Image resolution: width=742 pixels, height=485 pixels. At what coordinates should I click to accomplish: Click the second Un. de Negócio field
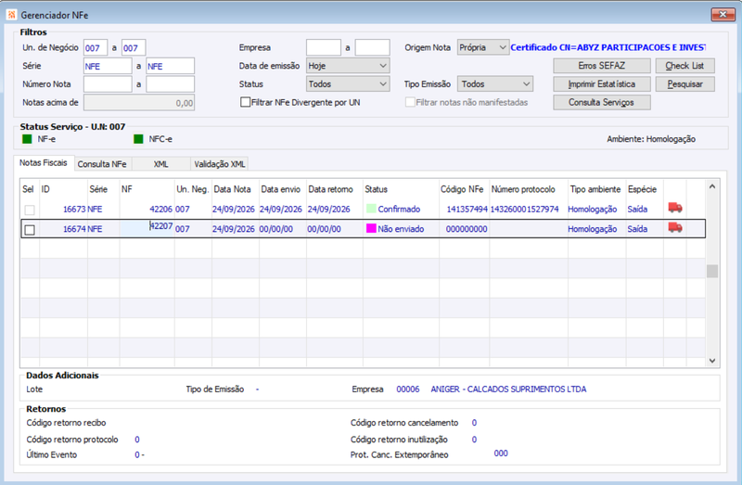click(134, 48)
